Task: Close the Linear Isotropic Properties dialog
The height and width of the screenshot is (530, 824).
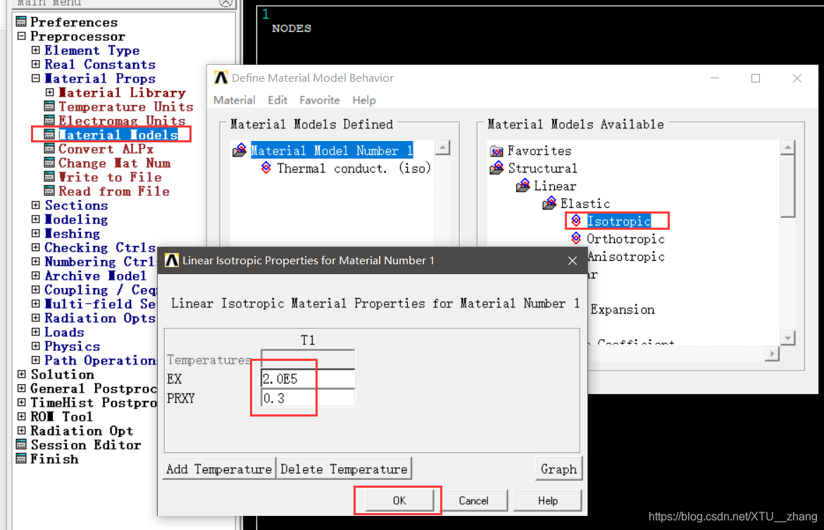Action: 573,261
